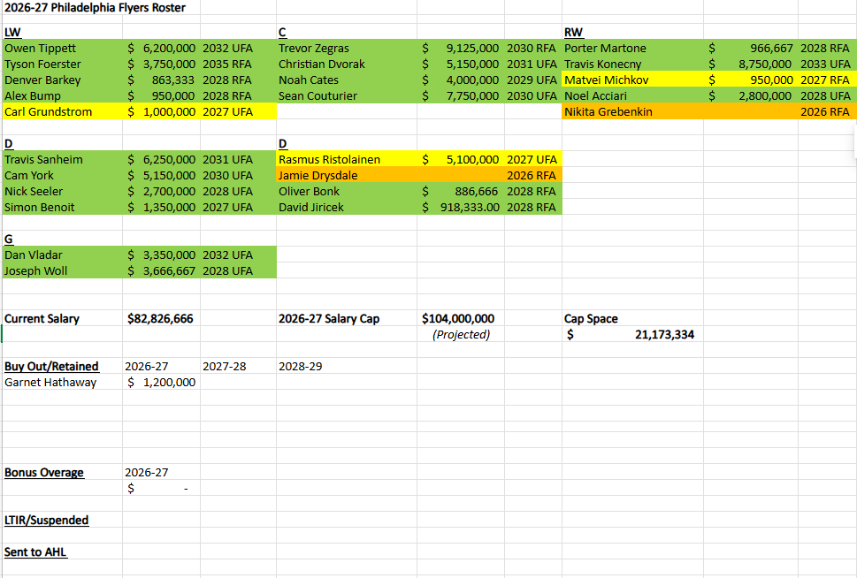Select the Oliver Bonk cell
The image size is (857, 578).
tap(347, 191)
